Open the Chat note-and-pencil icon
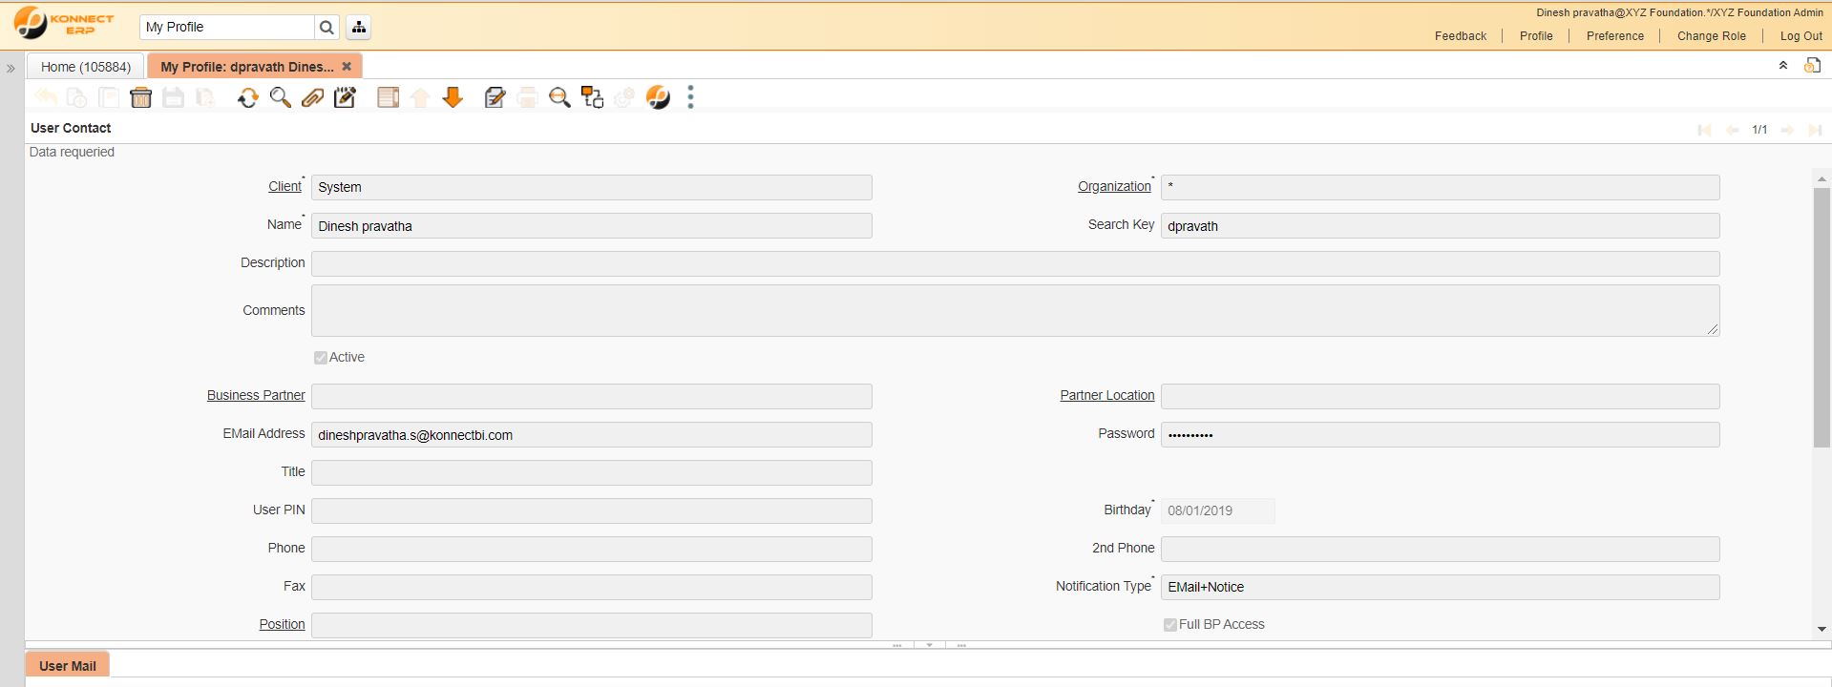Image resolution: width=1832 pixels, height=687 pixels. coord(345,97)
